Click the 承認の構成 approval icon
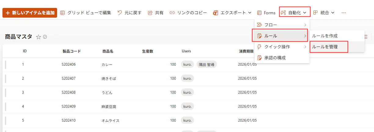374x132 pixels. pos(260,58)
